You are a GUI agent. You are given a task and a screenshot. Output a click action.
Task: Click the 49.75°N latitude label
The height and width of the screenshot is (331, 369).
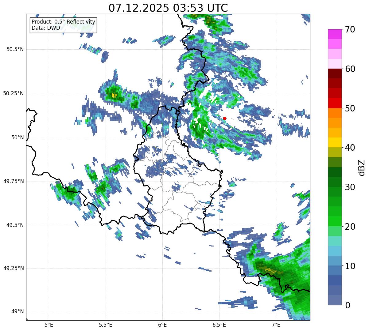(14, 181)
